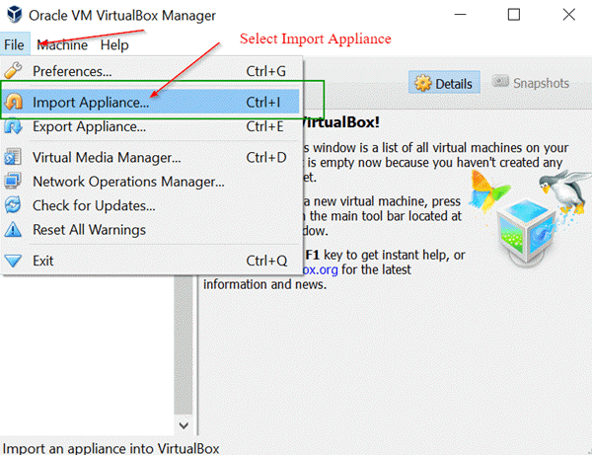Open the Machine menu
The image size is (592, 455).
click(x=62, y=45)
